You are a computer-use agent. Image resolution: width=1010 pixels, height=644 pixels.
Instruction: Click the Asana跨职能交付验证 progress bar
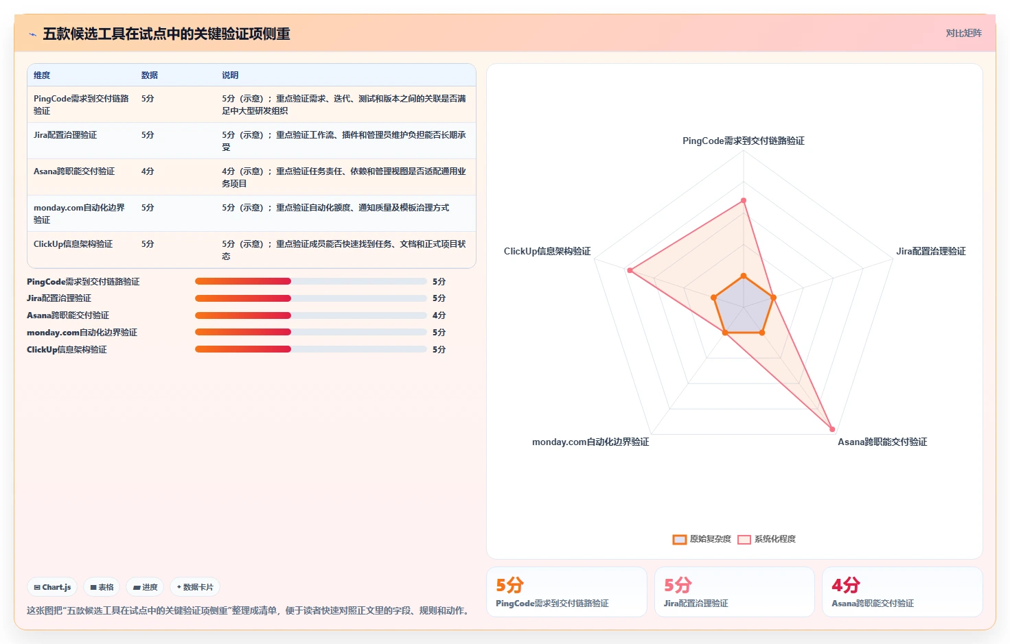(311, 315)
